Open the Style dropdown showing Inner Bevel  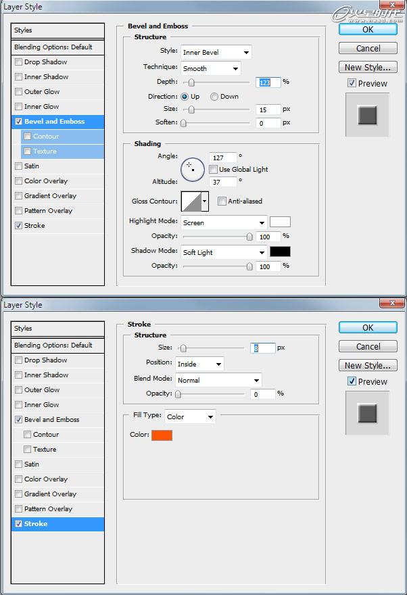click(216, 52)
